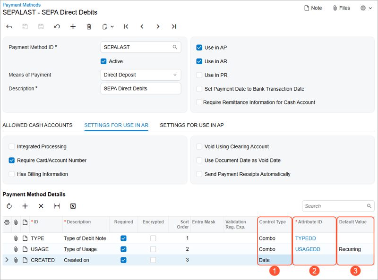Image resolution: width=378 pixels, height=280 pixels.
Task: Switch to the Settings for Use in AR tab
Action: pyautogui.click(x=116, y=125)
